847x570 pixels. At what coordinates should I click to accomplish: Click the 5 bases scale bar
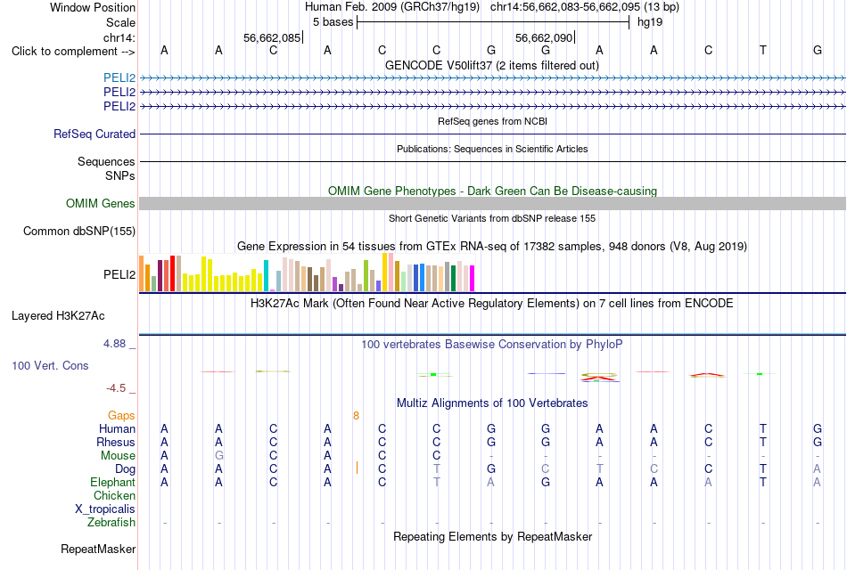click(493, 22)
